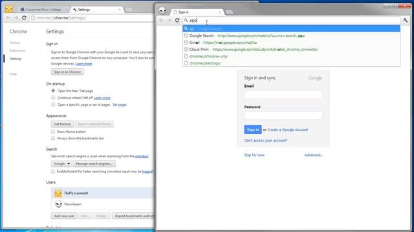Click the Advanced link
This screenshot has width=414, height=232.
[313, 155]
